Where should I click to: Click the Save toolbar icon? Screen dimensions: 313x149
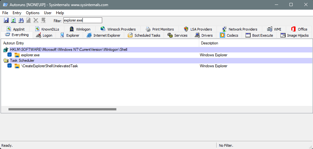[x=6, y=20]
